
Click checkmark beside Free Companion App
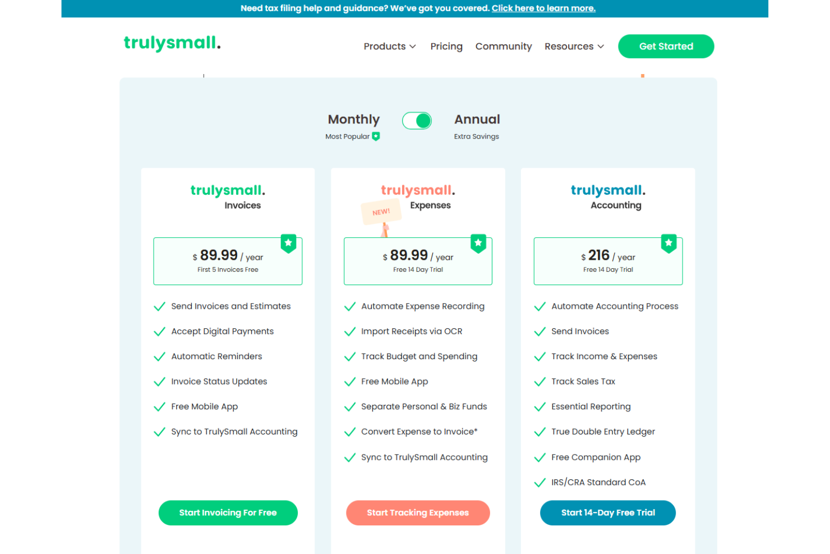click(x=540, y=457)
